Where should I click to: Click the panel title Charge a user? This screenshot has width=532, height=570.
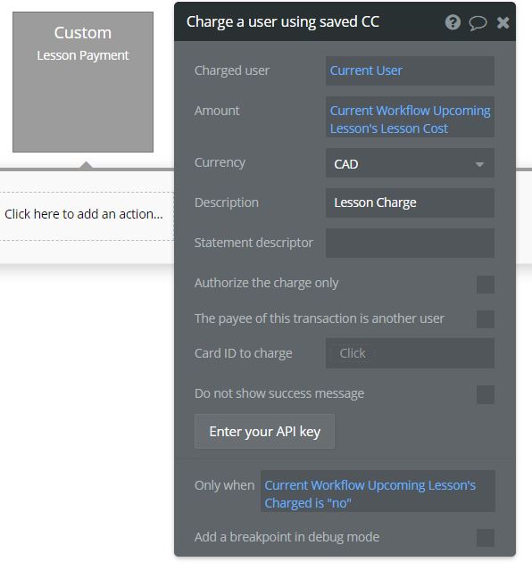(x=283, y=21)
